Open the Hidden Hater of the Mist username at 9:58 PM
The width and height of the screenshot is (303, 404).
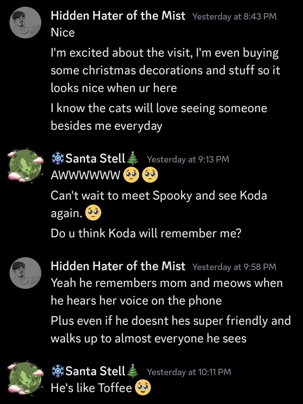click(118, 266)
